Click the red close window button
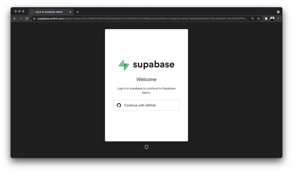This screenshot has width=293, height=172. coord(16,11)
